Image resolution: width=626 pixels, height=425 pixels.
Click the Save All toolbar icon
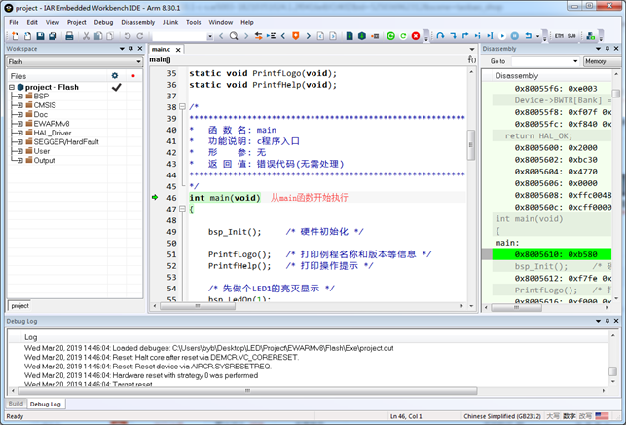pos(55,36)
